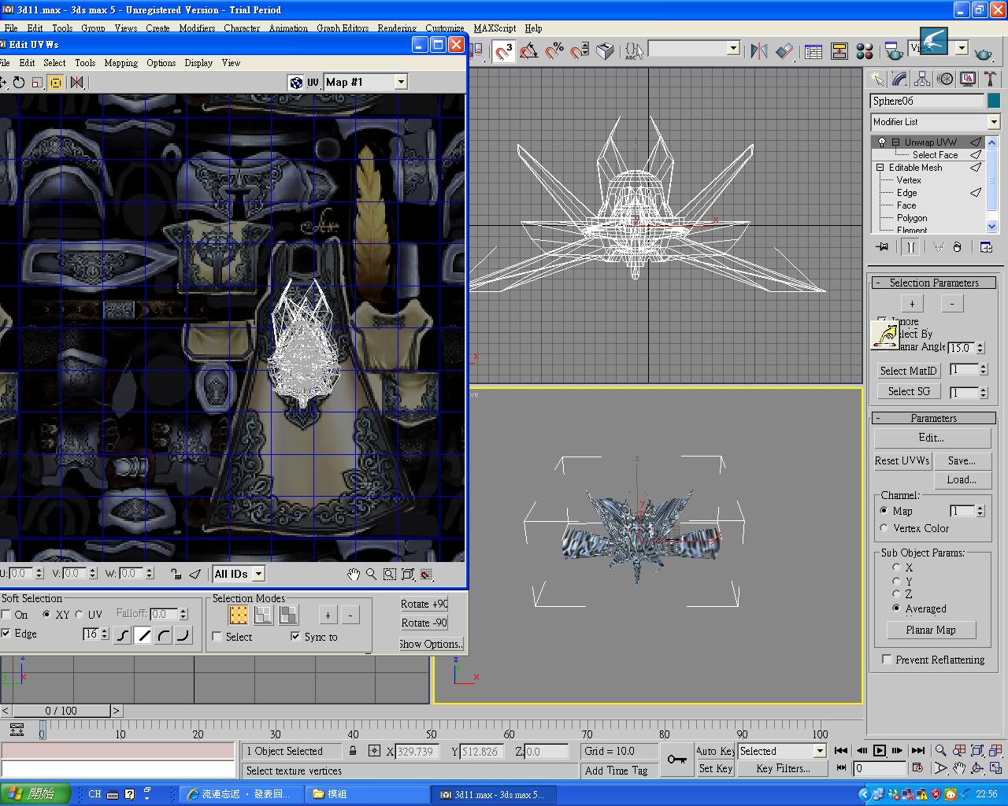
Task: Open the Modifiers menu
Action: (197, 28)
